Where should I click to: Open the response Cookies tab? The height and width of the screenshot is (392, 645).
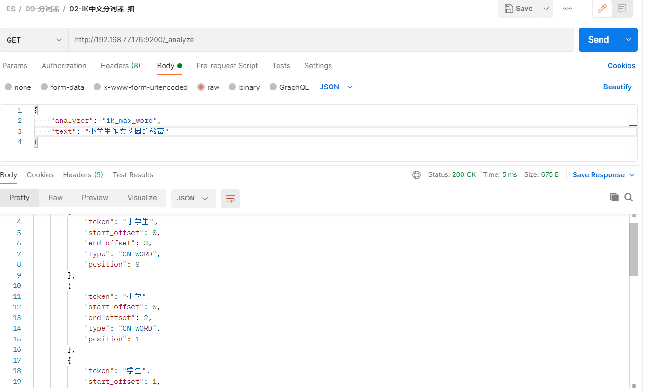coord(40,175)
